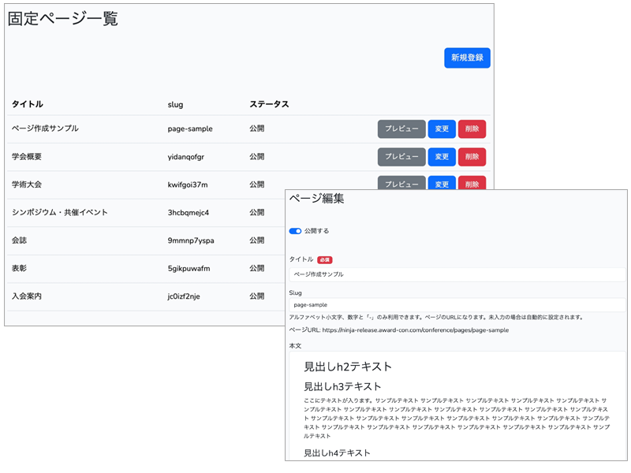The image size is (631, 473).
Task: Click the 新規登録 button
Action: [x=467, y=58]
